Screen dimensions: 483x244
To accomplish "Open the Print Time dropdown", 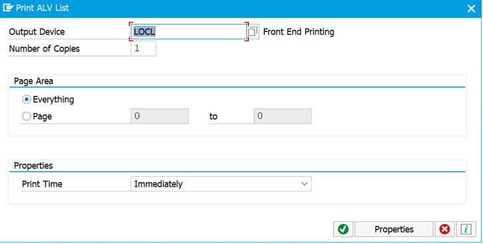I will coord(221,184).
